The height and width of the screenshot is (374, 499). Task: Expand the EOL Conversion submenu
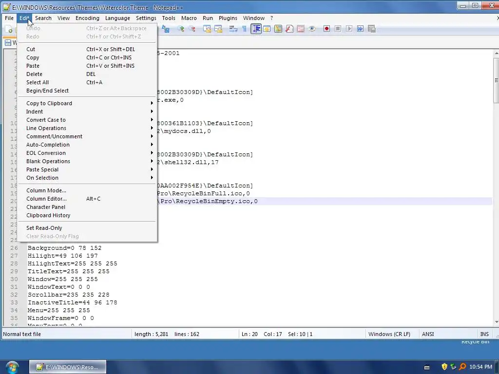pos(87,153)
